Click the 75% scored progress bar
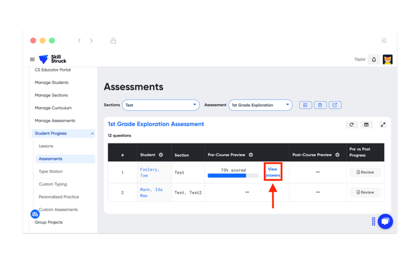 233,176
